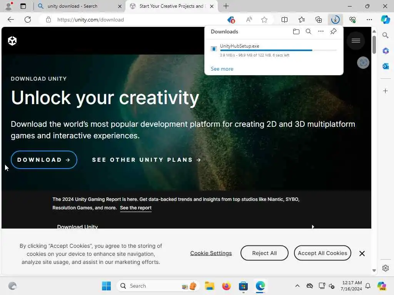Viewport: 394px width, 295px height.
Task: Click the Edge icon in taskbar
Action: pyautogui.click(x=260, y=286)
